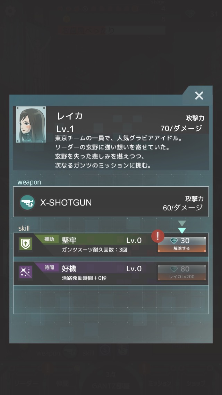This screenshot has width=222, height=395.
Task: Tap the locked レイカLv200 button
Action: point(182,273)
